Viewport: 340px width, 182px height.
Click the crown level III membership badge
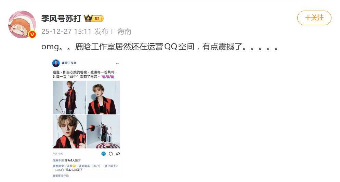(94, 18)
